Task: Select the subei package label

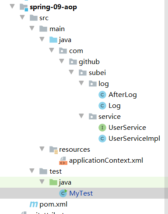Action: tap(97, 73)
